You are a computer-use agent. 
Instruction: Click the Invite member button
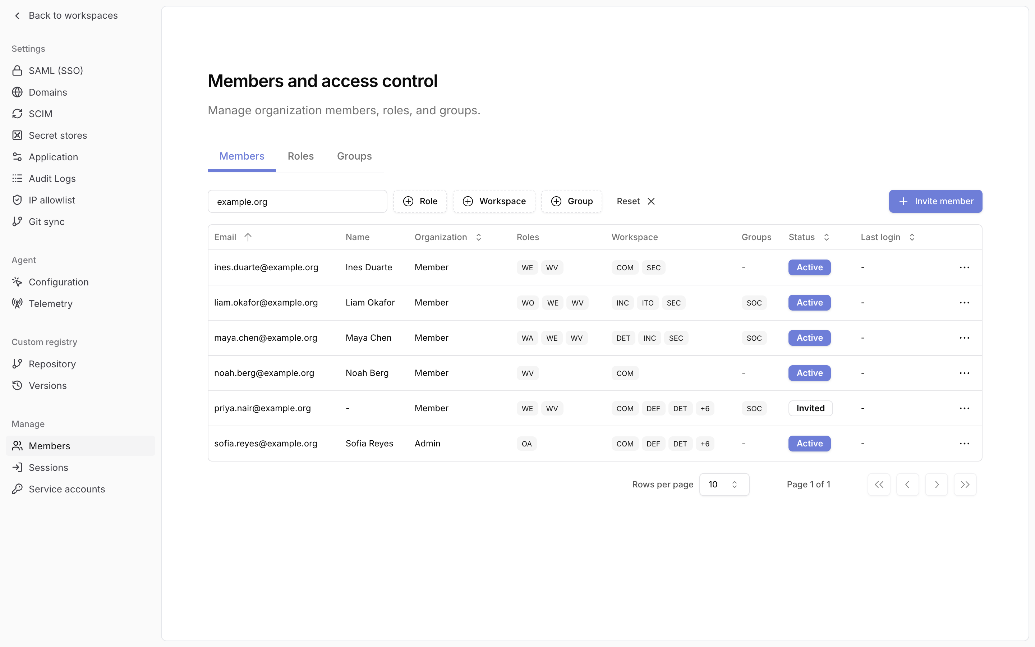pyautogui.click(x=935, y=201)
